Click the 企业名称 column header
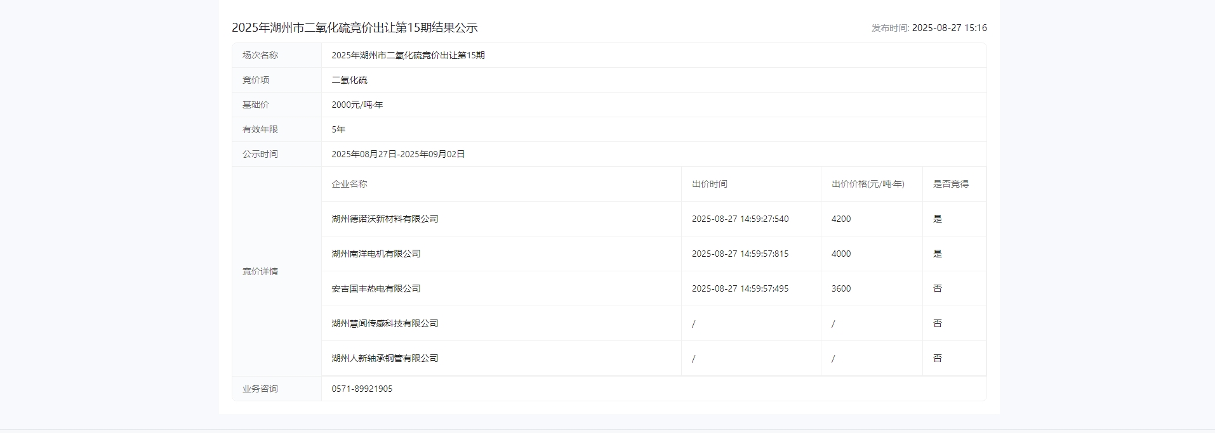This screenshot has width=1215, height=433. (349, 184)
